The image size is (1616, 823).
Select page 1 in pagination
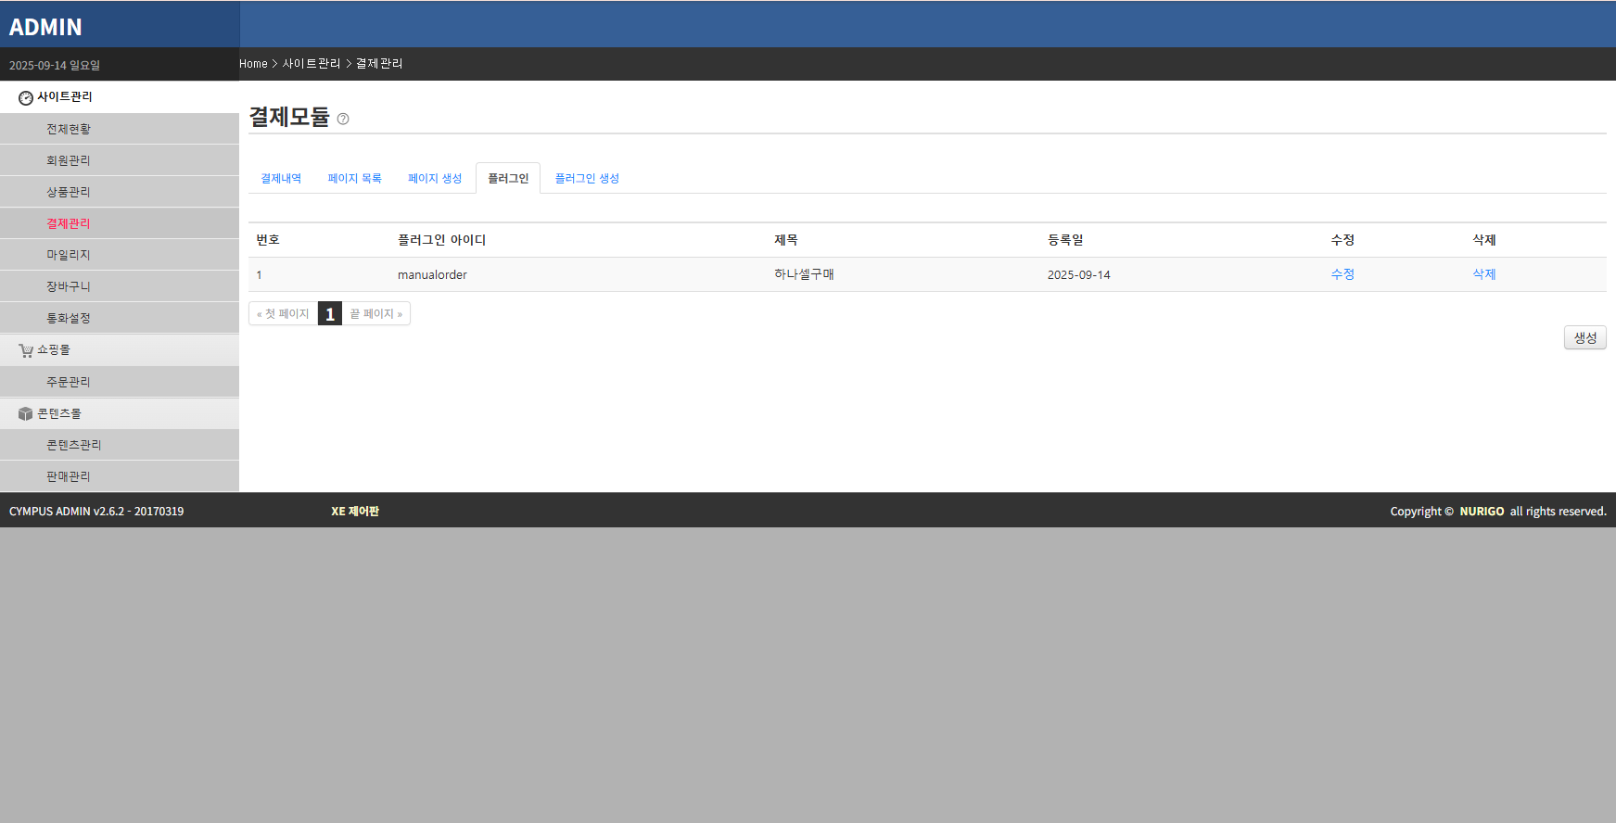click(x=330, y=314)
